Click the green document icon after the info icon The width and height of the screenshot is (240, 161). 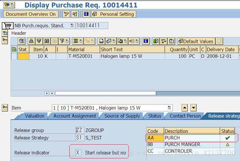pos(156,41)
